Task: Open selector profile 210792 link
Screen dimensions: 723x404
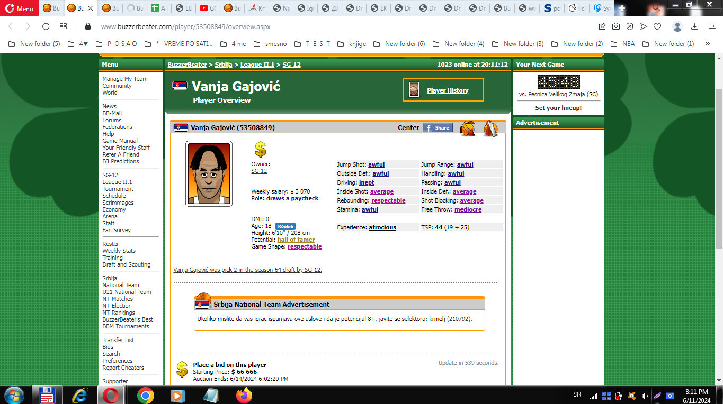Action: point(459,319)
